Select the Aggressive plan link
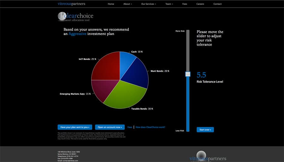284x162 pixels. [77, 34]
